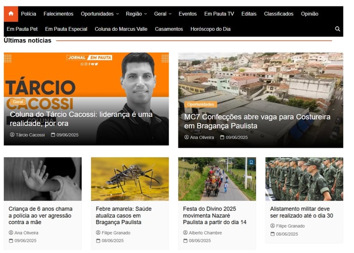
Task: Click calendar icon on Festa do Divino card
Action: [x=185, y=241]
